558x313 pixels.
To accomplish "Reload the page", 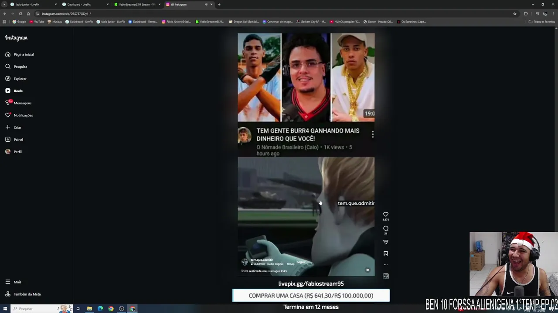I will (20, 13).
